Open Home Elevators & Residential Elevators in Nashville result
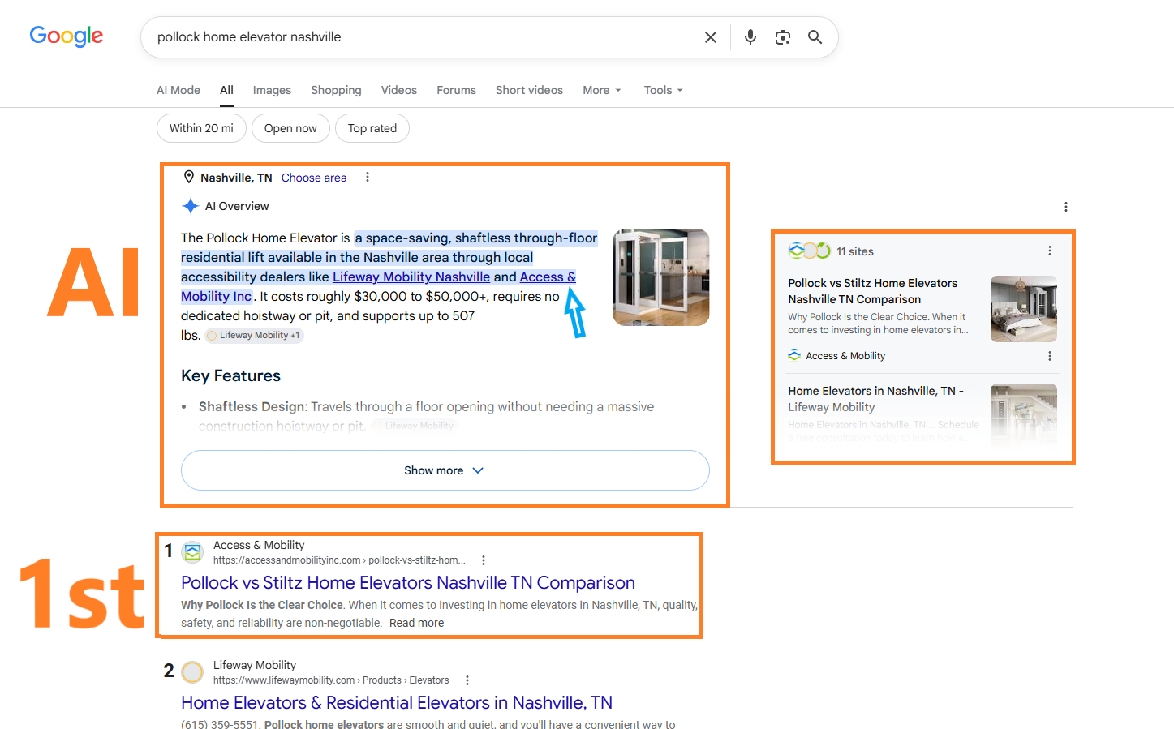 (397, 702)
